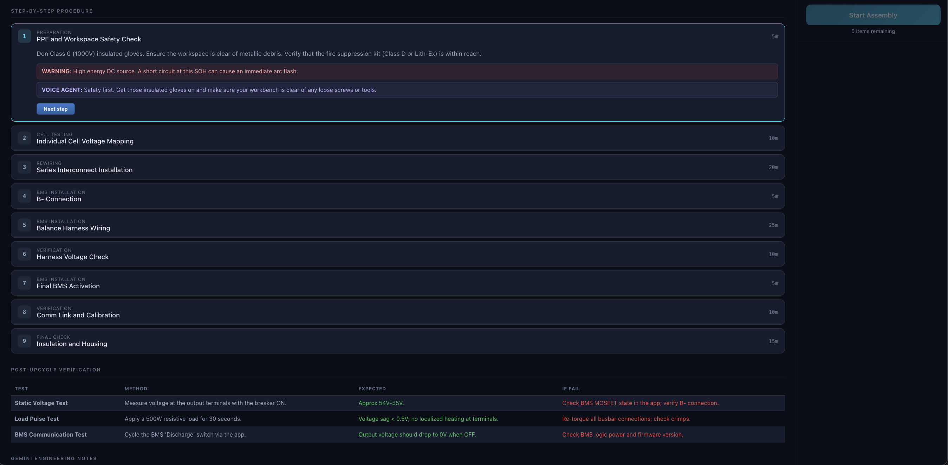
Task: Select the Load Pulse Test row
Action: click(398, 419)
